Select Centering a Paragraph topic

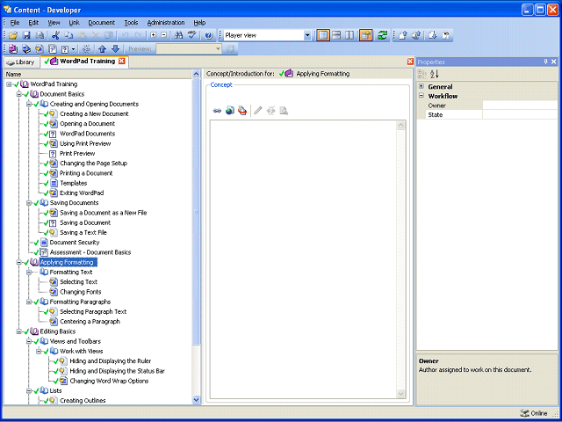(x=90, y=322)
